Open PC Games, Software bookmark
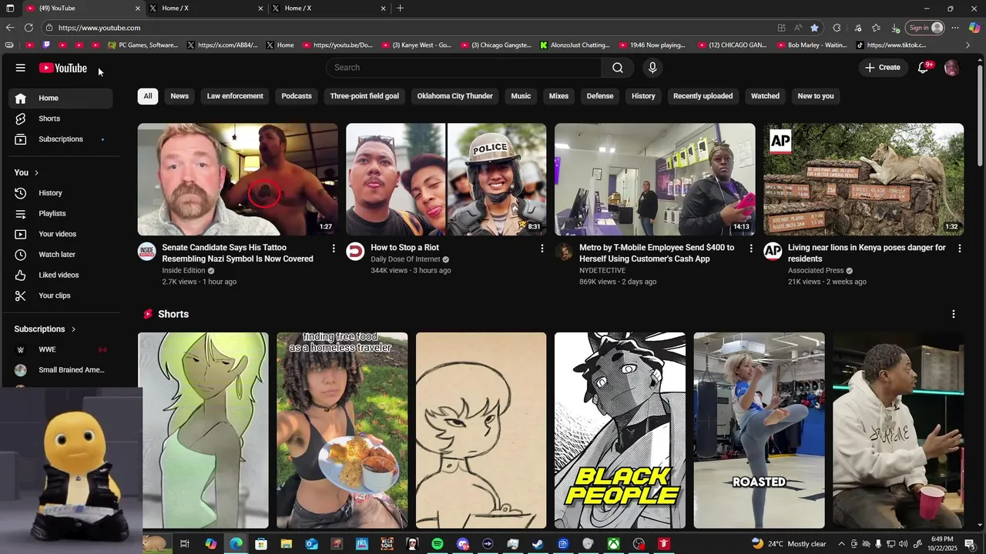Viewport: 986px width, 554px height. (143, 45)
